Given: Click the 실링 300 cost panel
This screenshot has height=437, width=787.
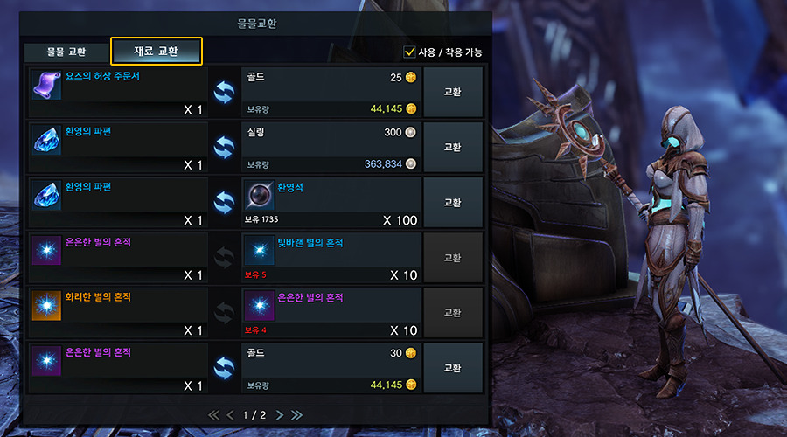Looking at the screenshot, I should 331,148.
